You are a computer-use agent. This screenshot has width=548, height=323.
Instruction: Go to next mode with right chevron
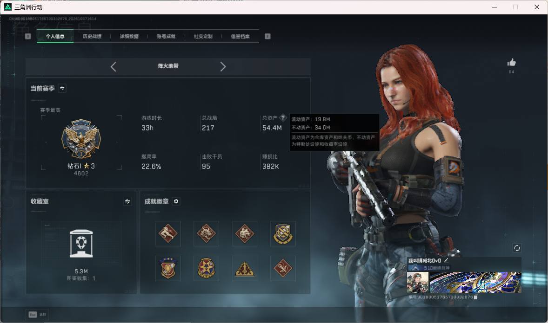click(223, 67)
